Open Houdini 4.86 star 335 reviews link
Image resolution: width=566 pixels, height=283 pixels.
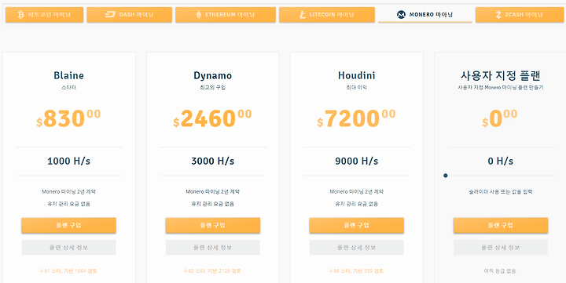[356, 270]
